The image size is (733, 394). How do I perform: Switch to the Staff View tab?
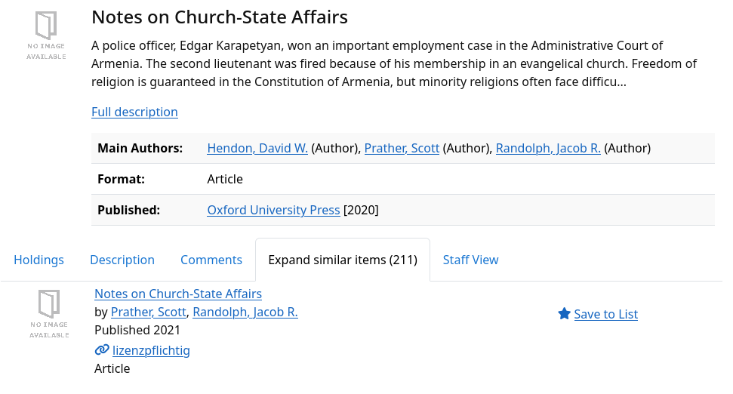click(x=470, y=260)
